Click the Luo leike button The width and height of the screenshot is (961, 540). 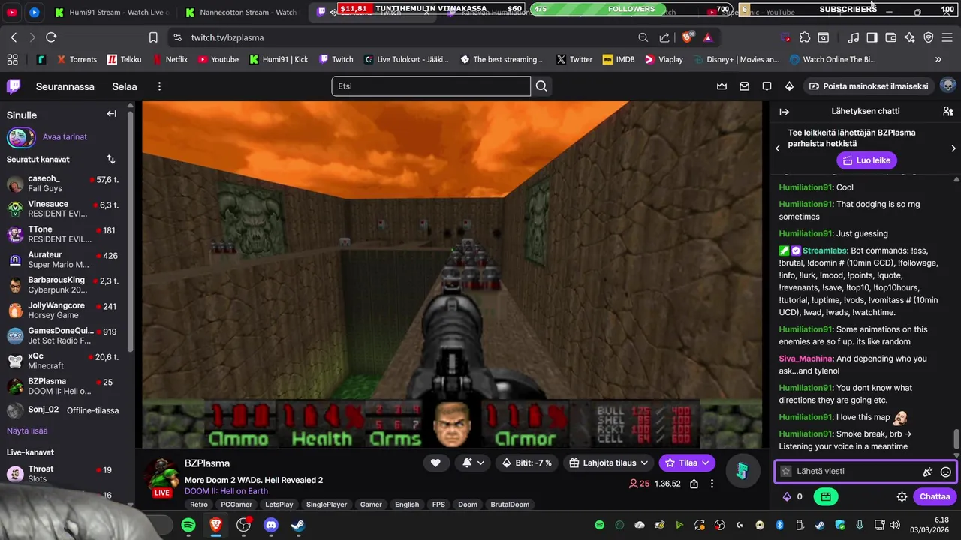pyautogui.click(x=866, y=160)
